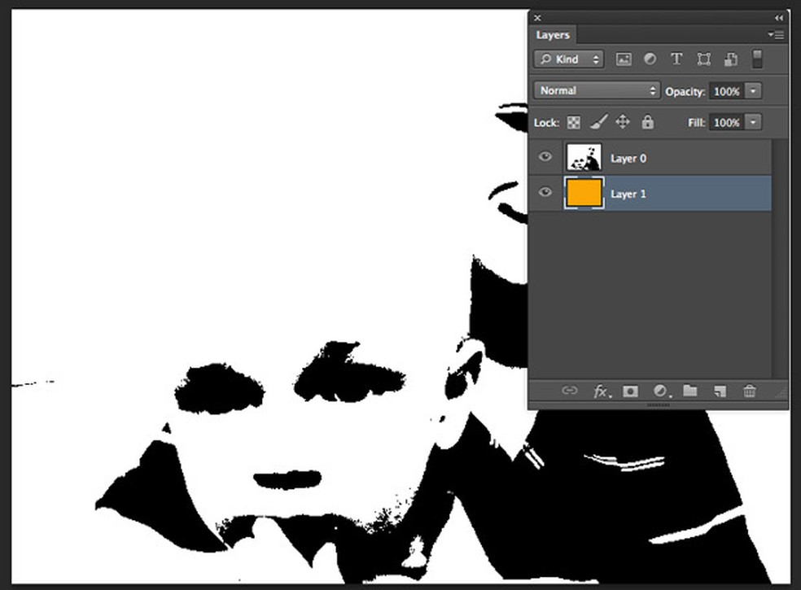Open the Layers panel flyout menu
This screenshot has height=590, width=801.
(x=776, y=35)
